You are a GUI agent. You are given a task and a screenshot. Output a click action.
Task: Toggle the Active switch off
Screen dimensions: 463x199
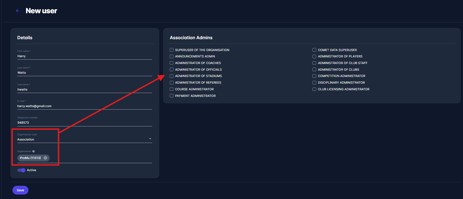click(x=21, y=170)
